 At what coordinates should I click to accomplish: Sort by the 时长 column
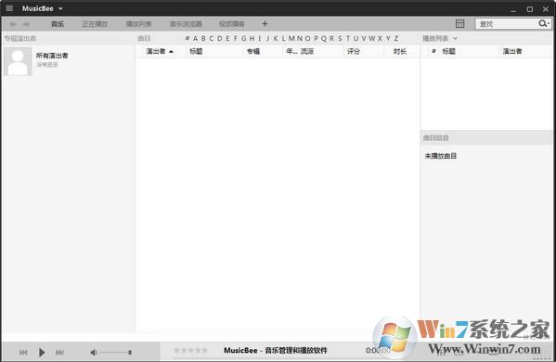pyautogui.click(x=400, y=51)
